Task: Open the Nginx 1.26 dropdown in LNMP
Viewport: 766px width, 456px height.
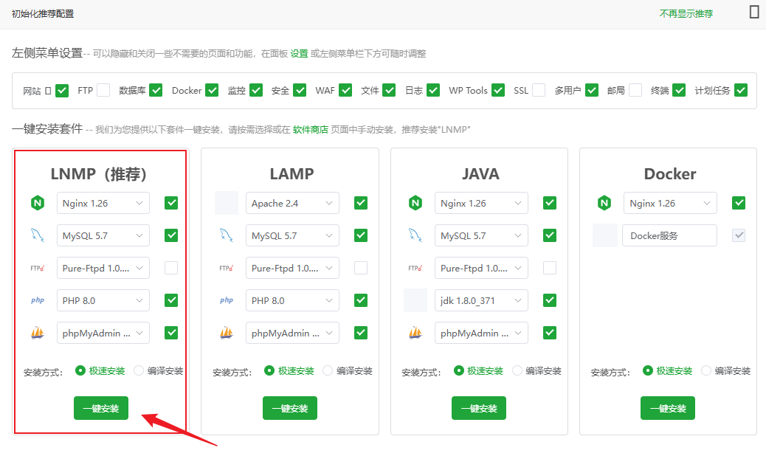Action: pyautogui.click(x=103, y=203)
